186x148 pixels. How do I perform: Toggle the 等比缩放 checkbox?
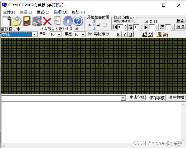click(90, 34)
